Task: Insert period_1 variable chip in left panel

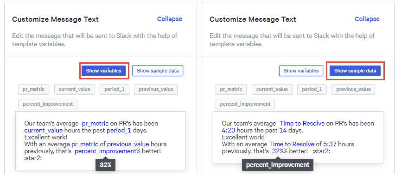Action: [115, 90]
